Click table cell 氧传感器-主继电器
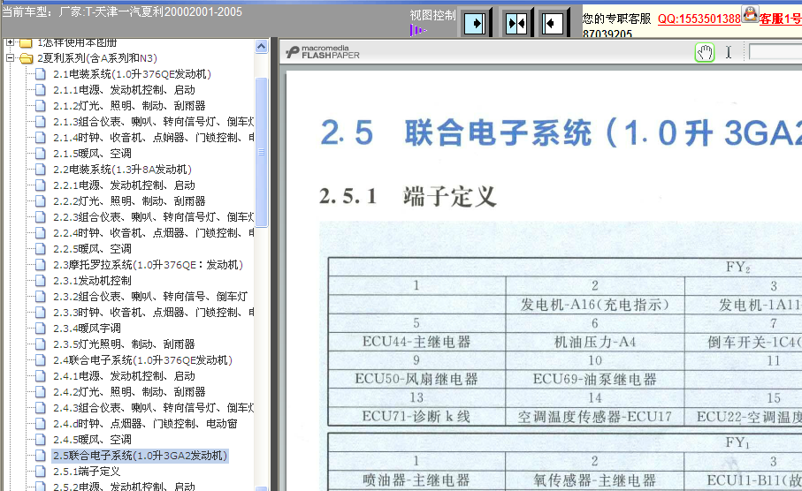802x491 pixels. coord(595,480)
